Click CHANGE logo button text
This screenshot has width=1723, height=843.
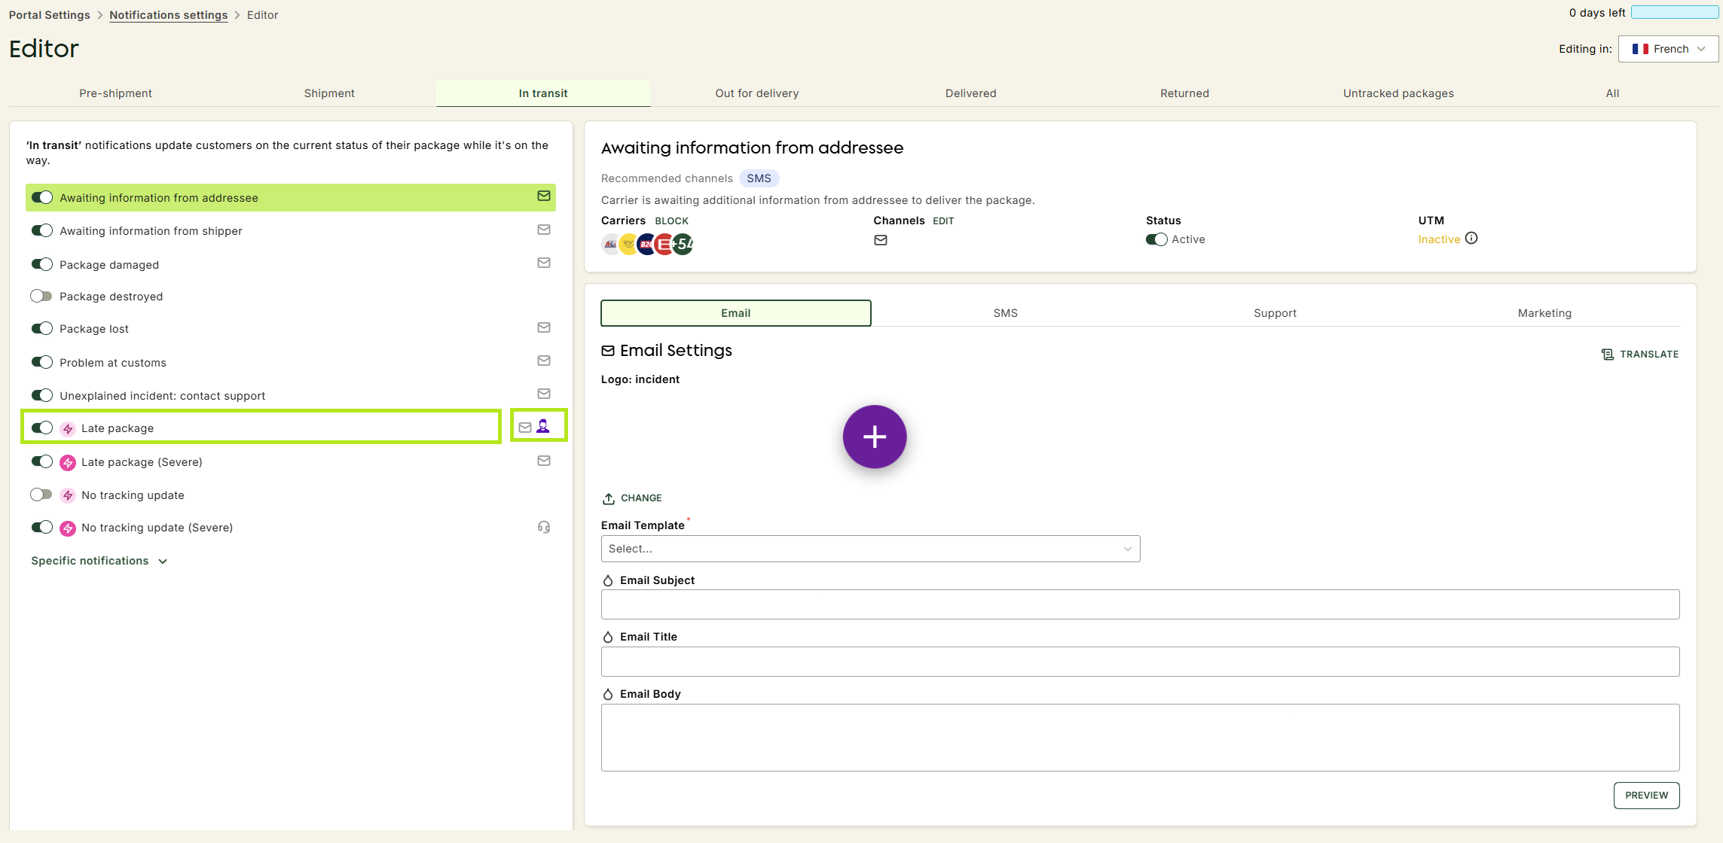(x=641, y=498)
